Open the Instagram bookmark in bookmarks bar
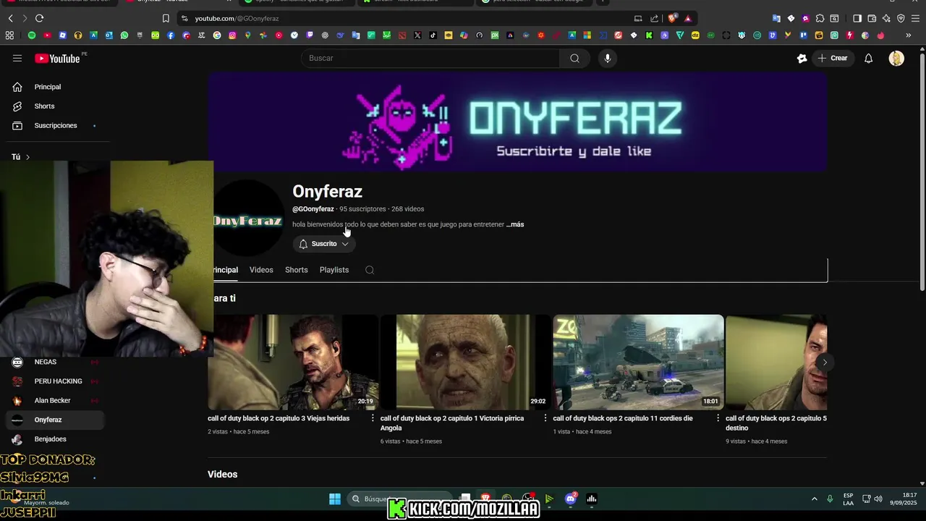The width and height of the screenshot is (926, 521). pyautogui.click(x=232, y=35)
